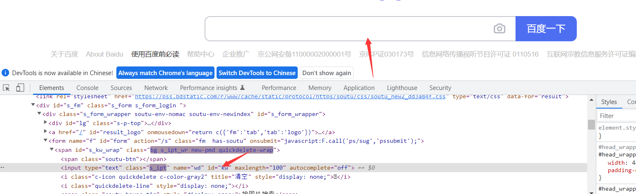Viewport: 636px width, 194px height.
Task: Click the camera image search icon
Action: 499,28
